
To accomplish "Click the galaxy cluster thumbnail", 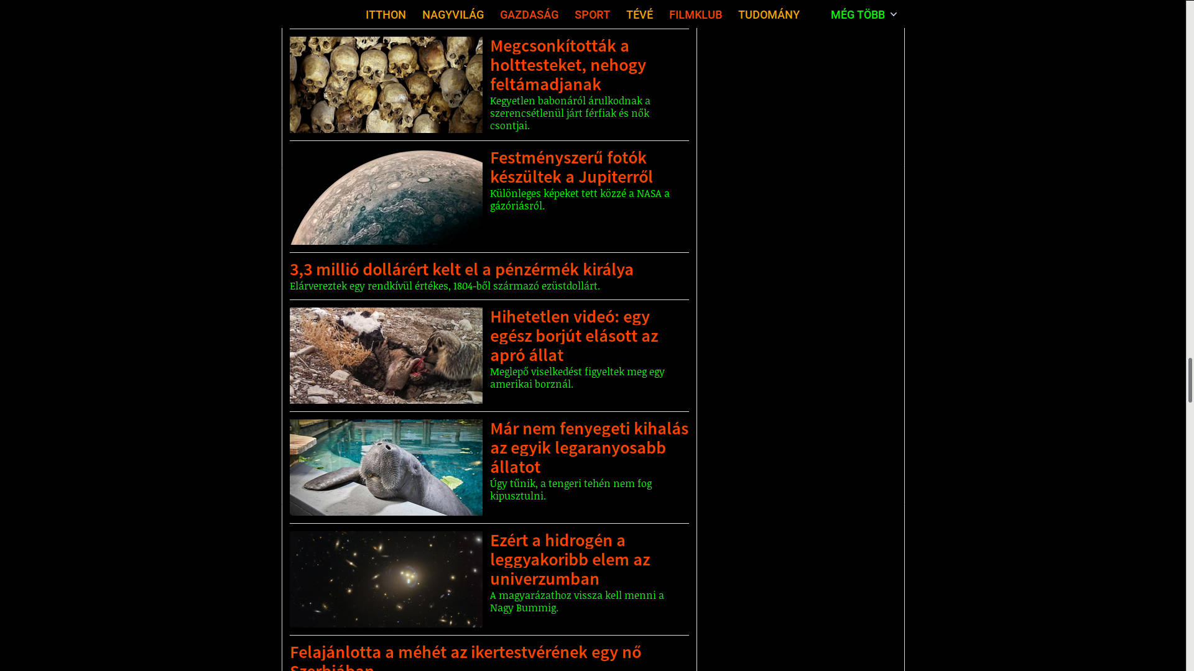I will [x=386, y=579].
